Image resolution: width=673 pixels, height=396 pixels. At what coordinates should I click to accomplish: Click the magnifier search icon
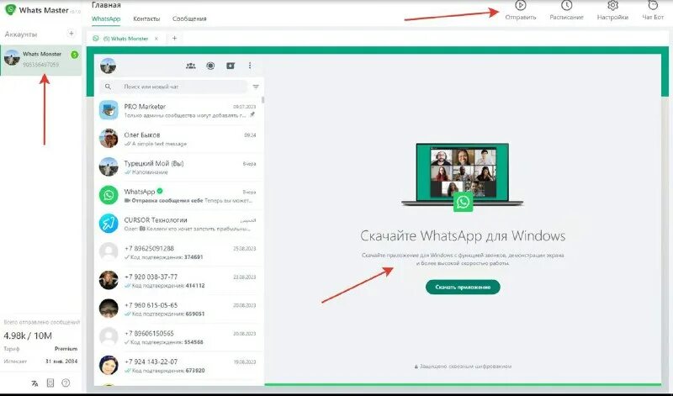click(108, 87)
